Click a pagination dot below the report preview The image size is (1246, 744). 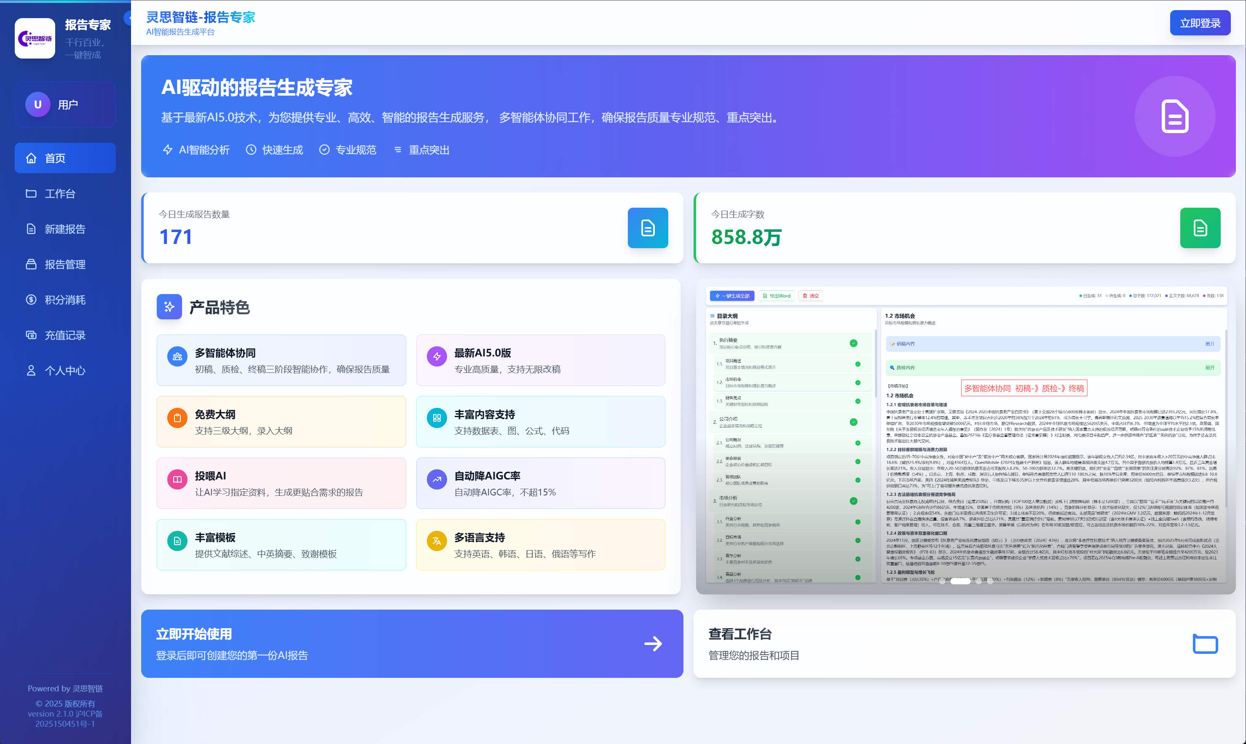(960, 581)
